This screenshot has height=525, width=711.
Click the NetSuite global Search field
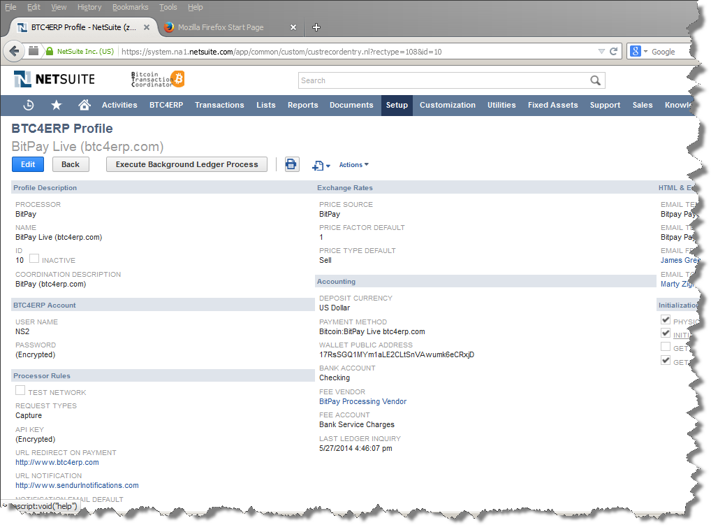444,80
